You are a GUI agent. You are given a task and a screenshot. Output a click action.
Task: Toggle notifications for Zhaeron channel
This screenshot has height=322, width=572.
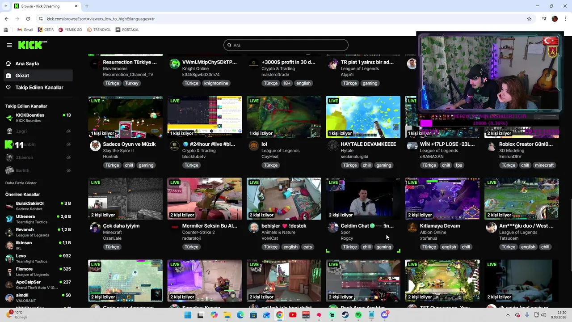tap(68, 157)
